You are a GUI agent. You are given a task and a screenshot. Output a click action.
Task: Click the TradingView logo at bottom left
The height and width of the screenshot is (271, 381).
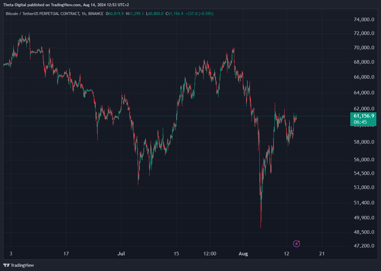(19, 265)
